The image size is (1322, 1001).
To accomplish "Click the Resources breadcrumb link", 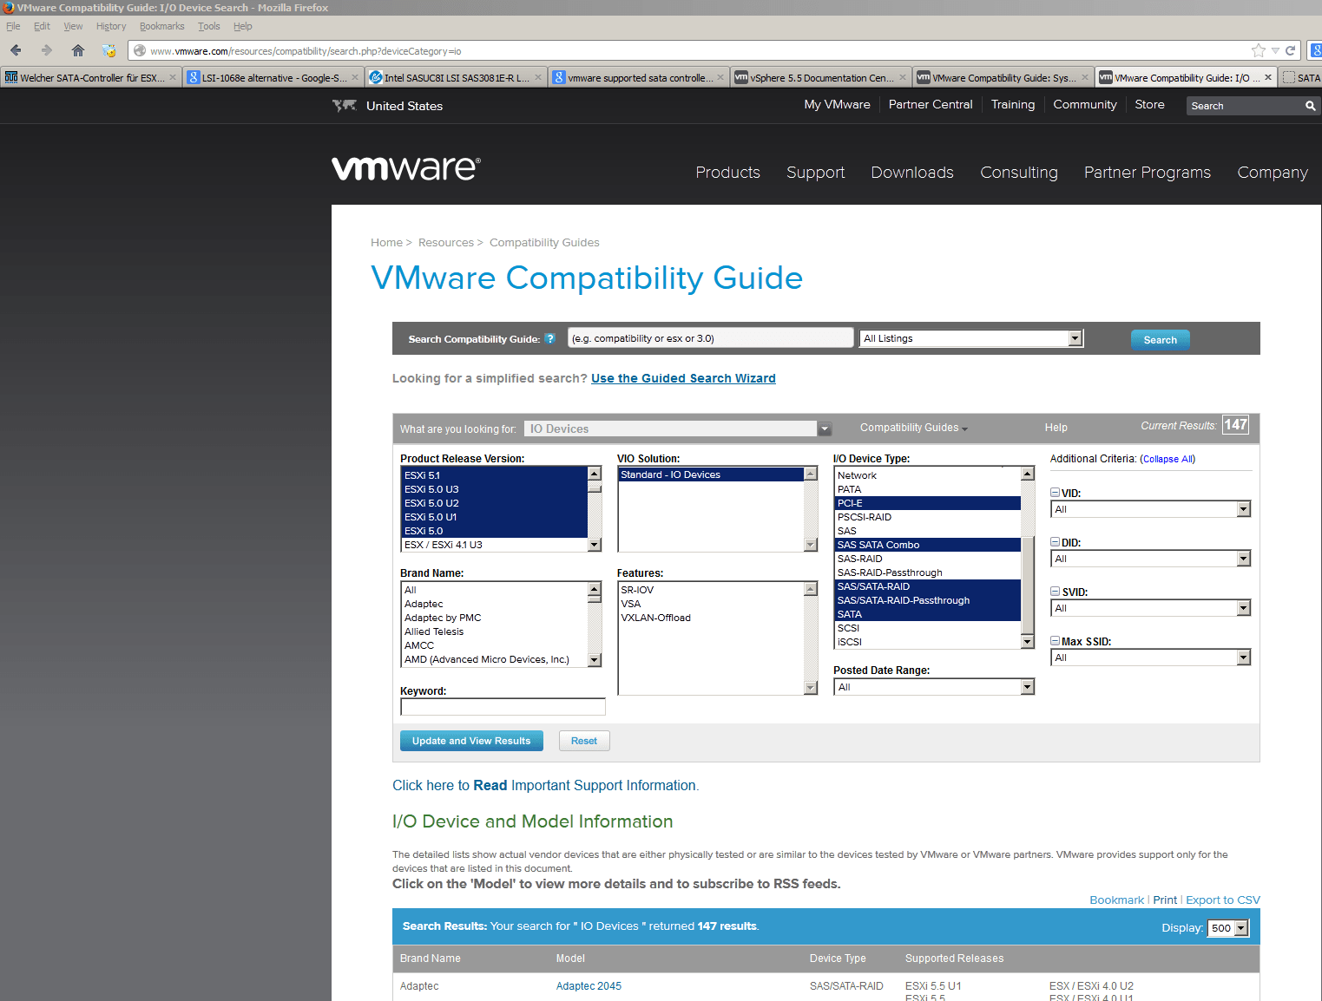I will click(446, 243).
